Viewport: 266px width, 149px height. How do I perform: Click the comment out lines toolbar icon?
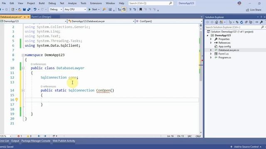coord(130,10)
